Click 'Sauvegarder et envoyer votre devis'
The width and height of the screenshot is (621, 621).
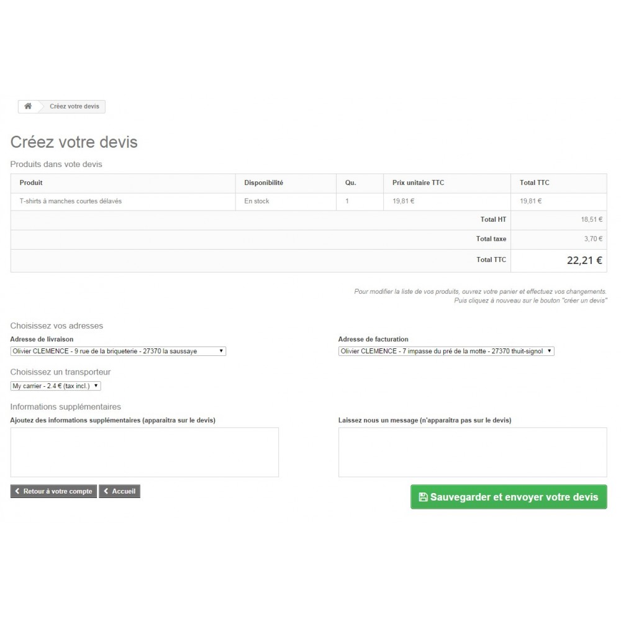click(509, 497)
